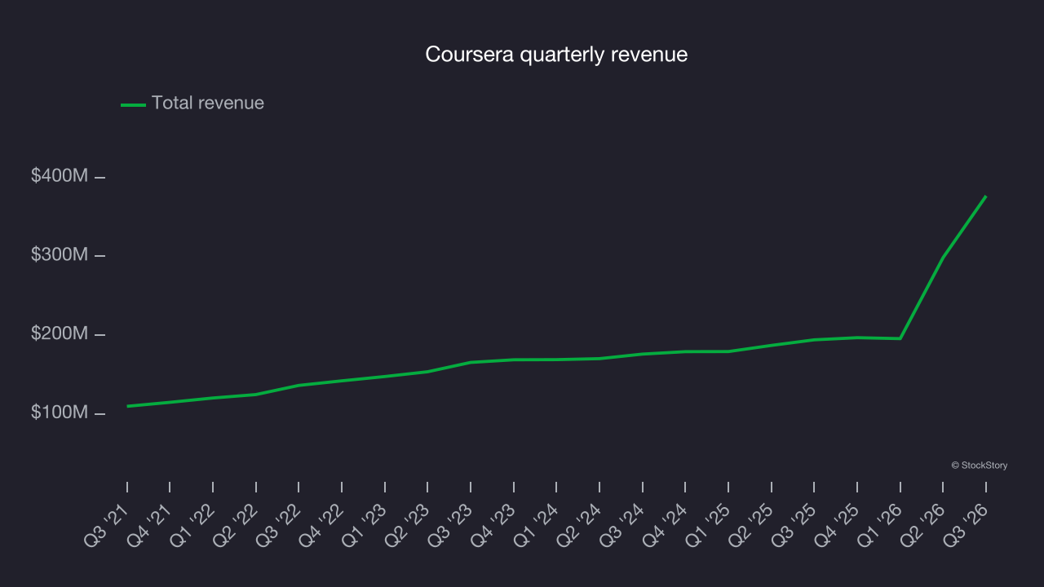1044x587 pixels.
Task: Click the $300M y-axis label
Action: (60, 255)
